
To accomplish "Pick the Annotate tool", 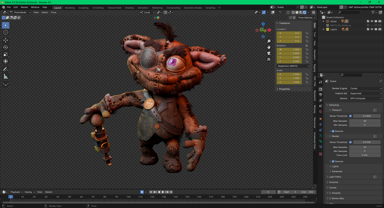I will pyautogui.click(x=6, y=69).
